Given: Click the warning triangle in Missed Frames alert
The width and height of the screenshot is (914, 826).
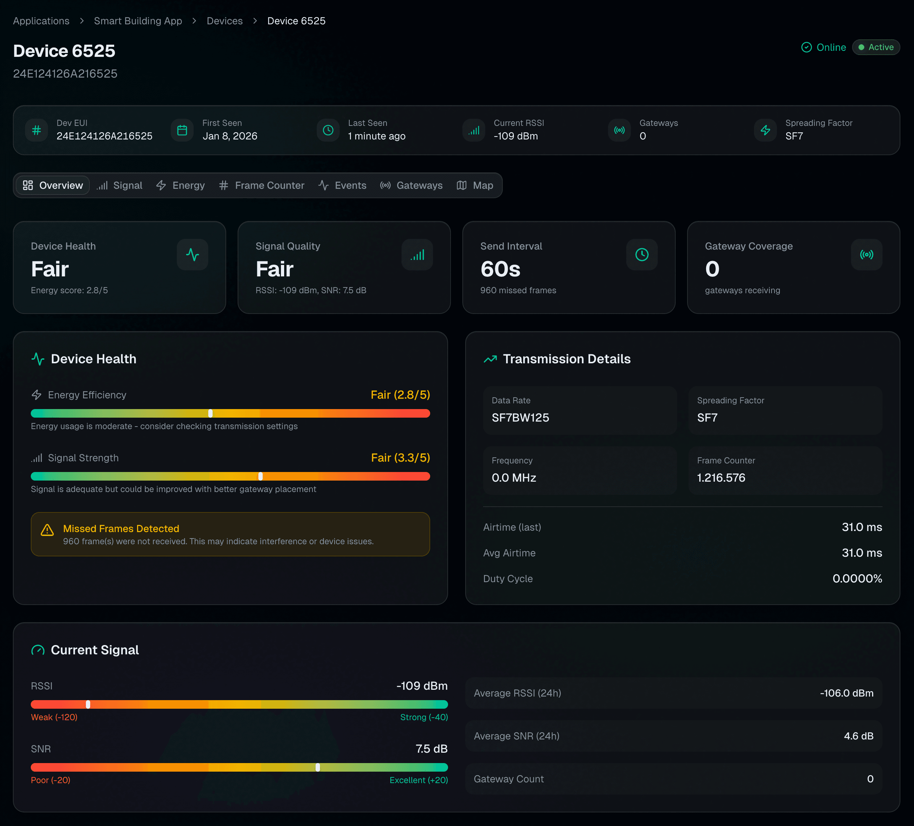Looking at the screenshot, I should [47, 530].
